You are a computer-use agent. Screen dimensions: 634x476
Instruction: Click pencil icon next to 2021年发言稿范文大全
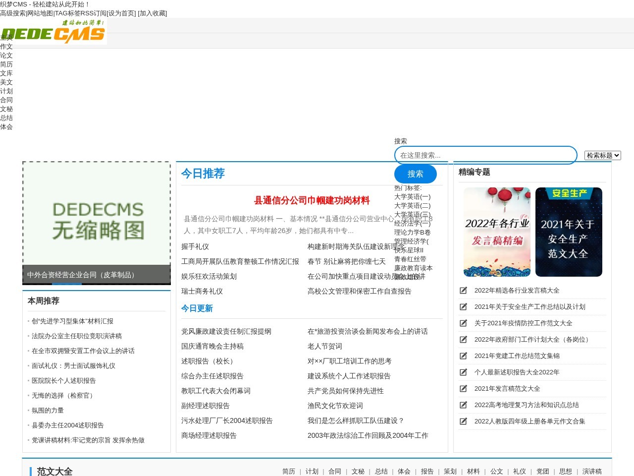point(464,388)
